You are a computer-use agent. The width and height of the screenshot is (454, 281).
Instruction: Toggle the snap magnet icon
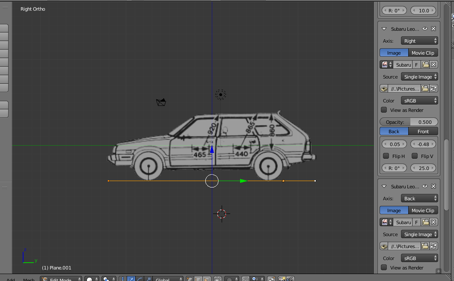(246, 279)
